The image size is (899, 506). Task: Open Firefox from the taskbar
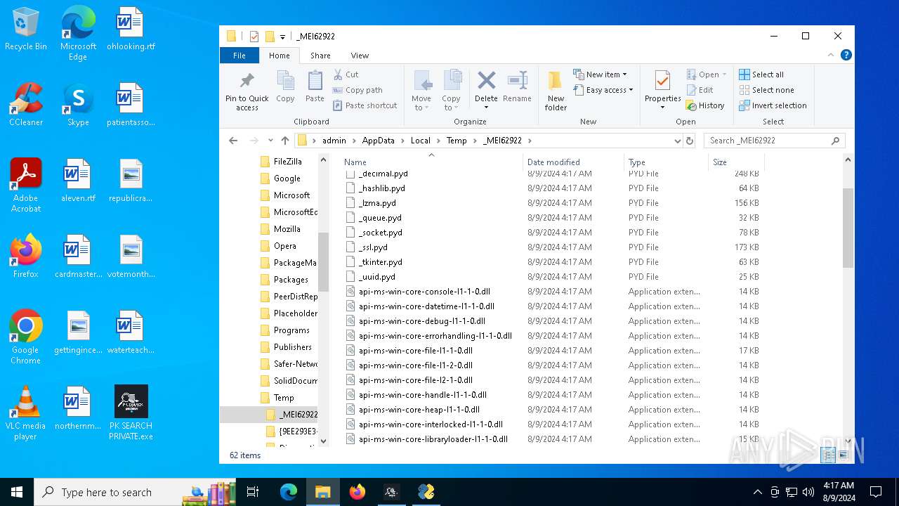357,492
